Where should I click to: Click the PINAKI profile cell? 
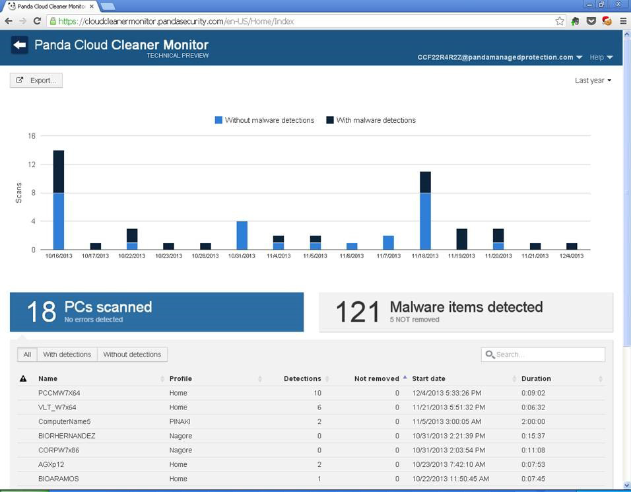tap(180, 421)
